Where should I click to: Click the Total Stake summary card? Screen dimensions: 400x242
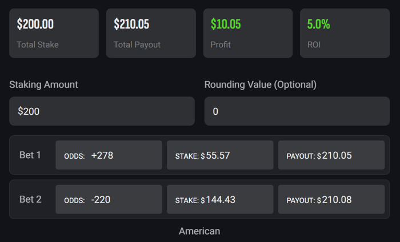54,33
